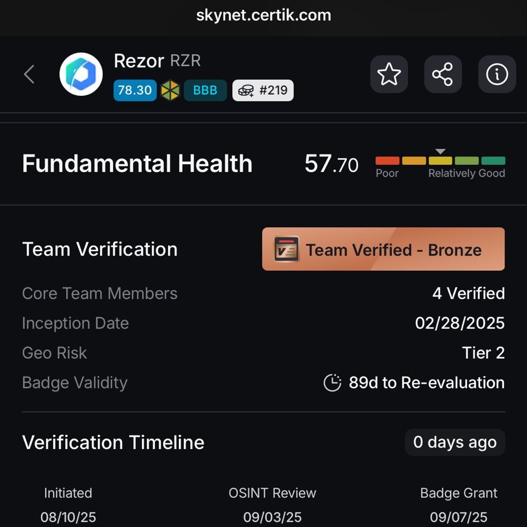
Task: Tap the triangle marker above health bar
Action: (440, 151)
